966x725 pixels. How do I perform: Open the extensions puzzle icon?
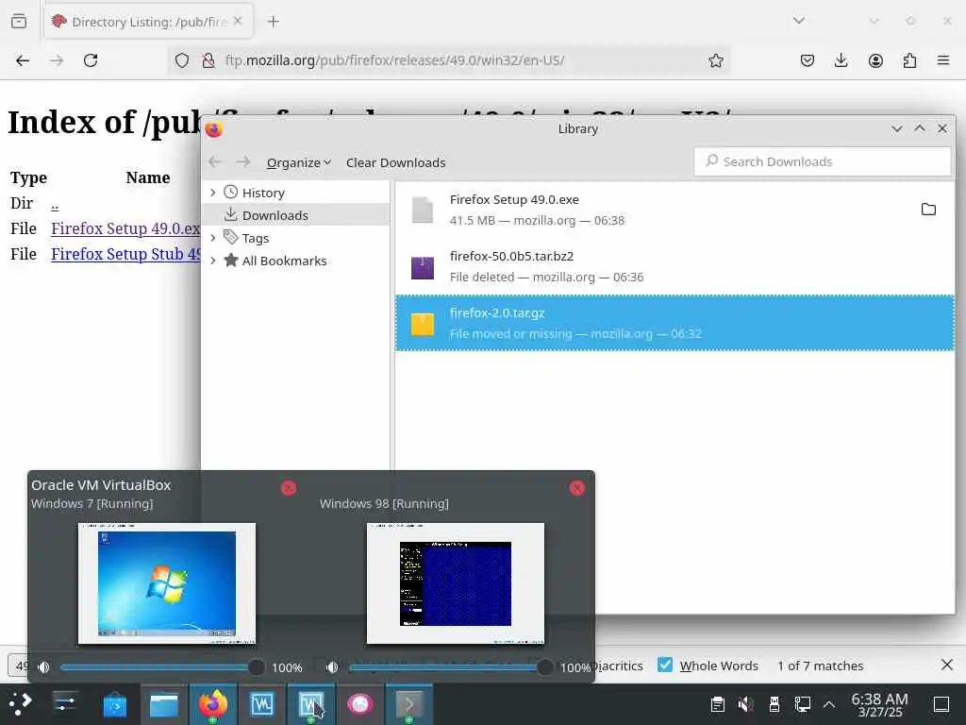909,60
